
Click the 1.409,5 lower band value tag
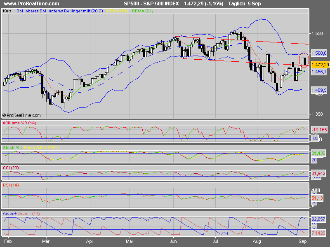(319, 90)
